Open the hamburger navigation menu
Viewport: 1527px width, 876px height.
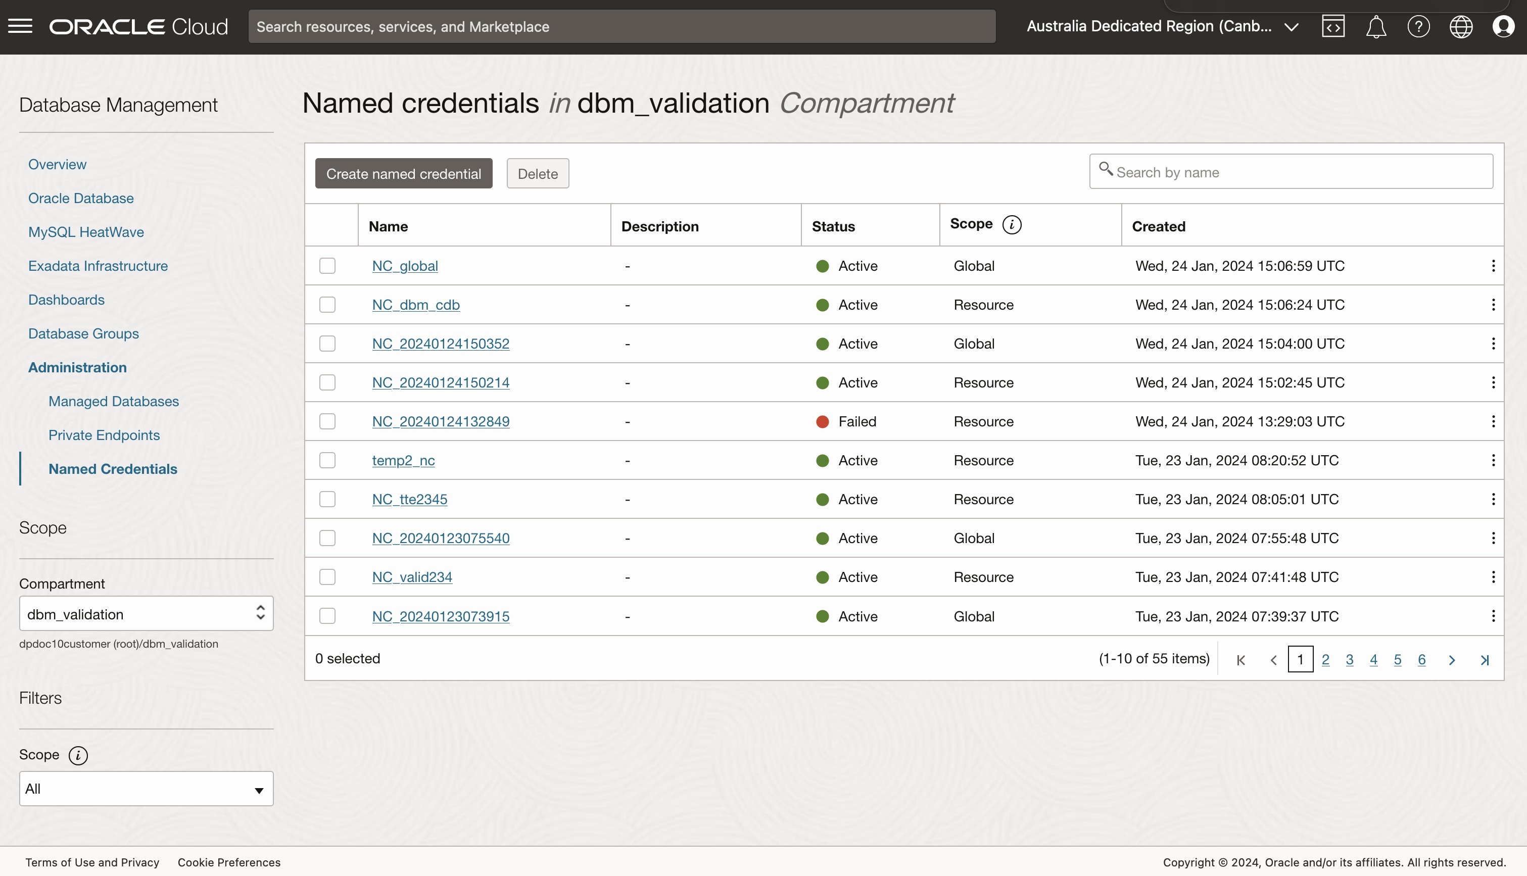[20, 26]
